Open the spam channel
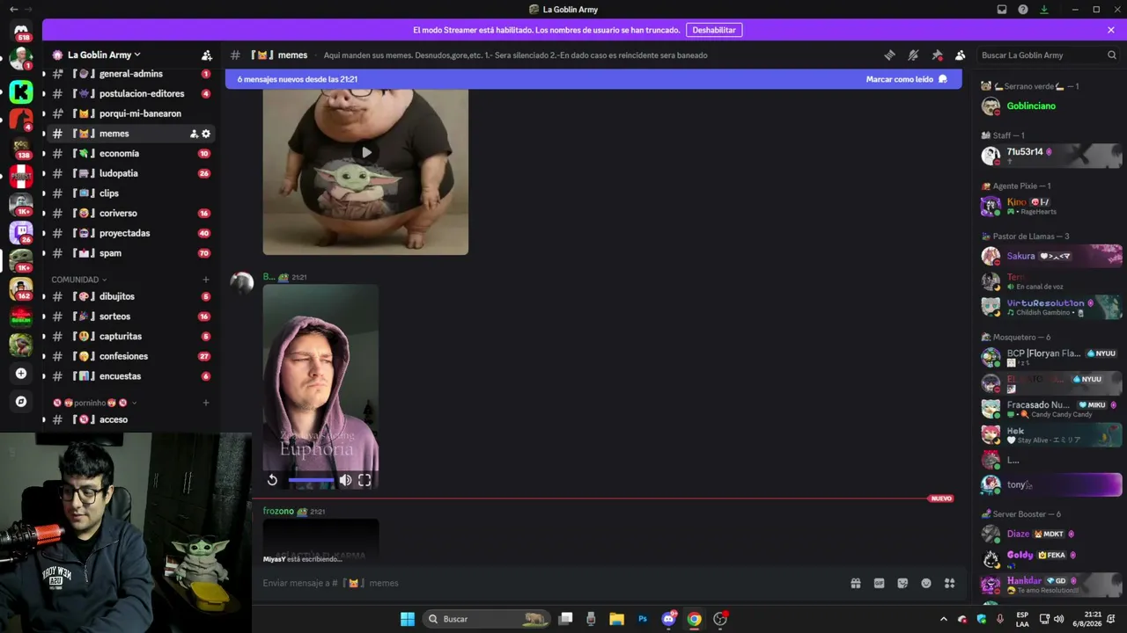The image size is (1127, 633). point(130,253)
